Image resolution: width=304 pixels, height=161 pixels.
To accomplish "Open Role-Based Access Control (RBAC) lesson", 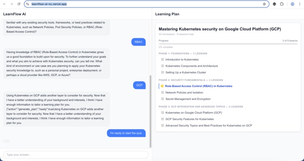I will coord(198,86).
